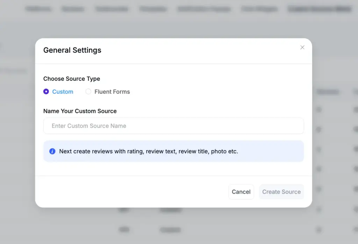358x244 pixels.
Task: Click the blue Custom label text
Action: pos(63,91)
